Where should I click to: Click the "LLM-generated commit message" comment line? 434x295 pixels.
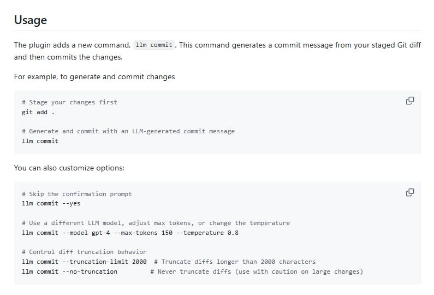click(x=128, y=131)
